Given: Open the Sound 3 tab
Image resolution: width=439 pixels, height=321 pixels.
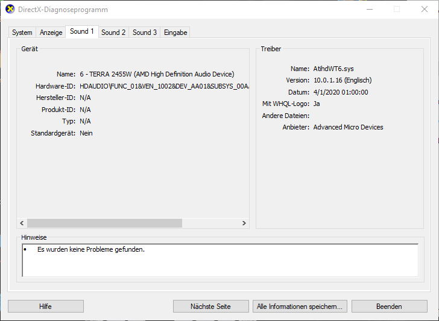Looking at the screenshot, I should click(x=145, y=33).
